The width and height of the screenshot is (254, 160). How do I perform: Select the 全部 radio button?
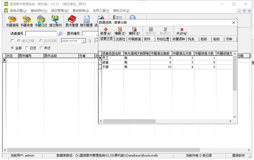[x=12, y=48]
